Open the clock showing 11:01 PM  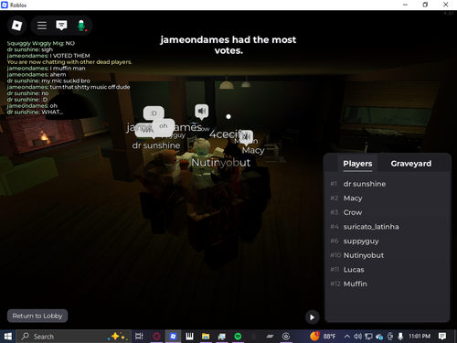pyautogui.click(x=420, y=337)
